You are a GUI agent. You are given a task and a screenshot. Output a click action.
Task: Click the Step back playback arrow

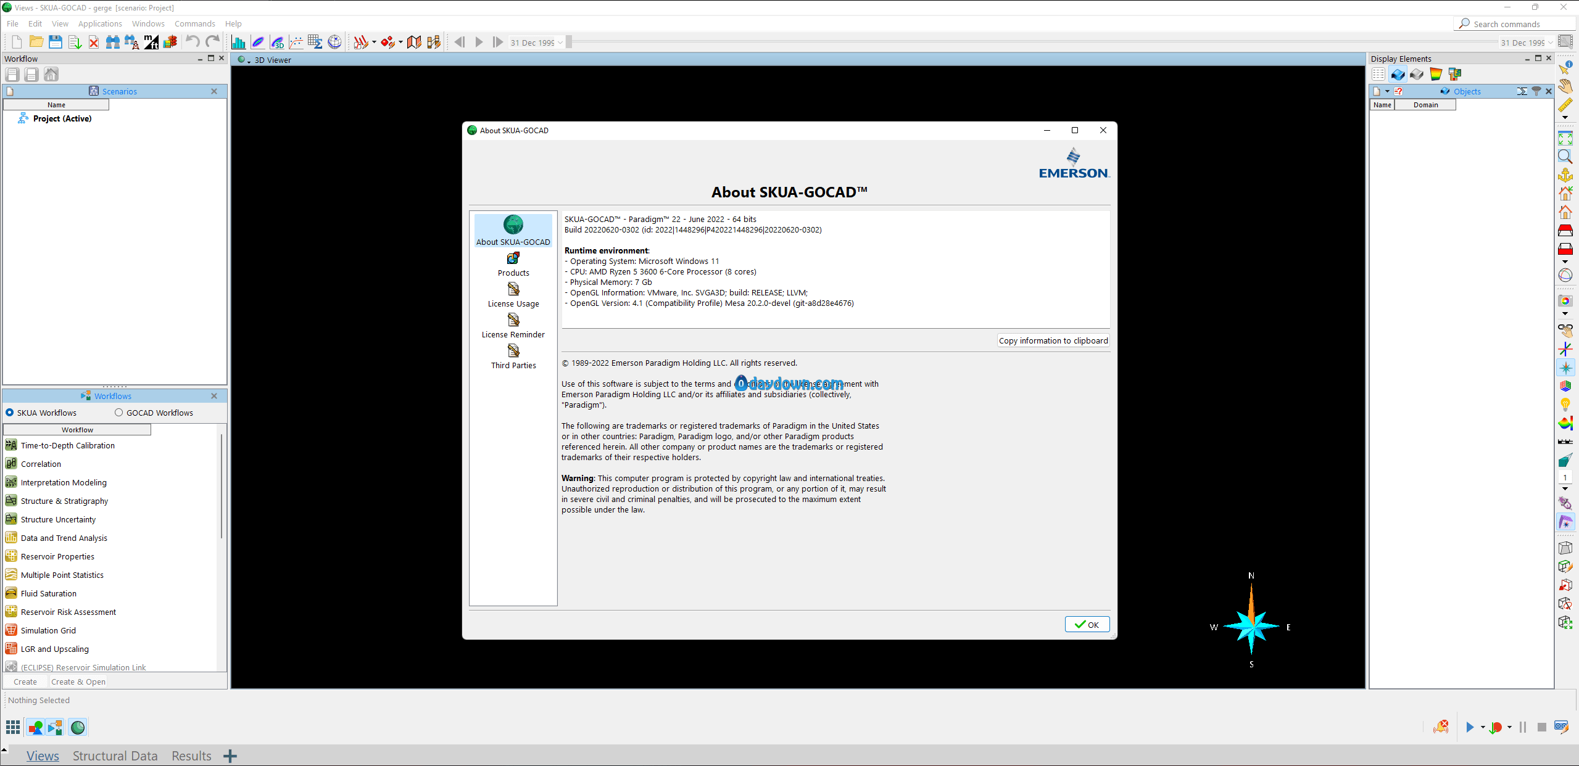click(459, 42)
